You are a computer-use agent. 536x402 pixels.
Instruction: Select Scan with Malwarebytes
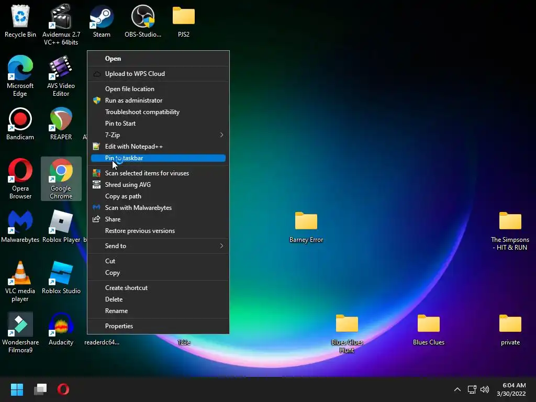[x=158, y=208]
